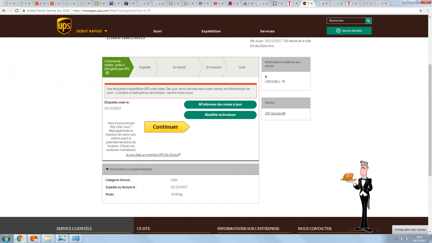Viewport: 432px width, 243px height.
Task: Click the Service clientèle green button
Action: tap(349, 31)
